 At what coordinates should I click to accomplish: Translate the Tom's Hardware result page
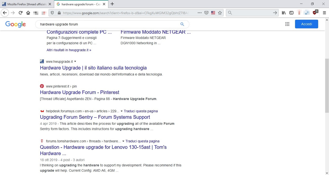(142, 141)
